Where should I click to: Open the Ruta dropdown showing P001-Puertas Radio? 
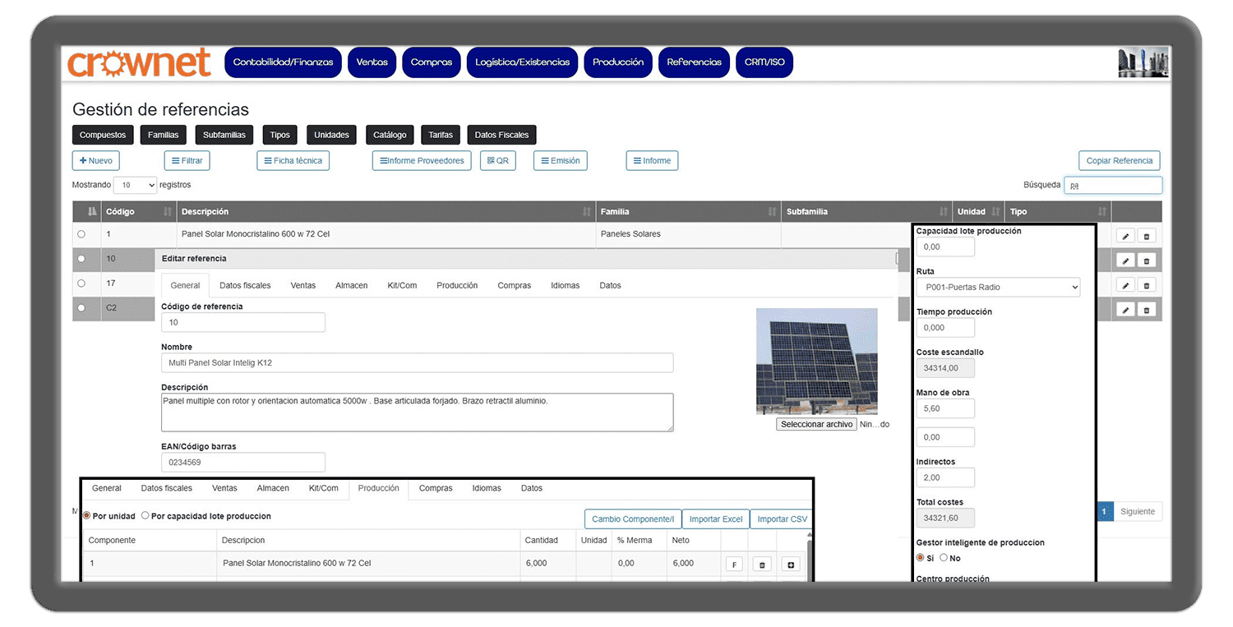click(x=998, y=288)
